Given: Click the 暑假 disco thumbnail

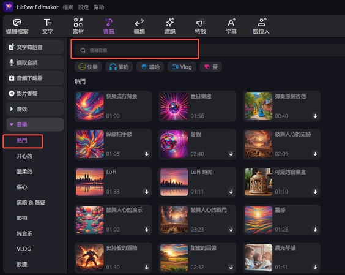Looking at the screenshot, I should click(x=174, y=144).
